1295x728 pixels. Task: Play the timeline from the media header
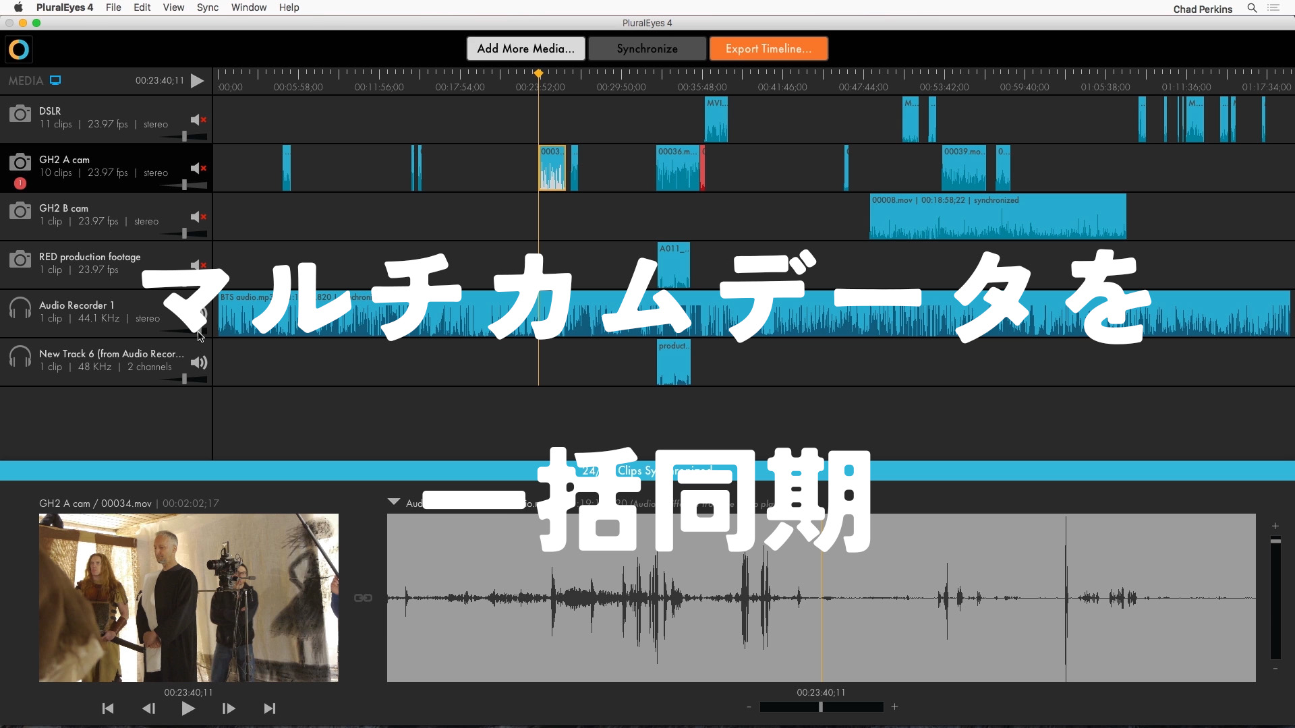[197, 81]
